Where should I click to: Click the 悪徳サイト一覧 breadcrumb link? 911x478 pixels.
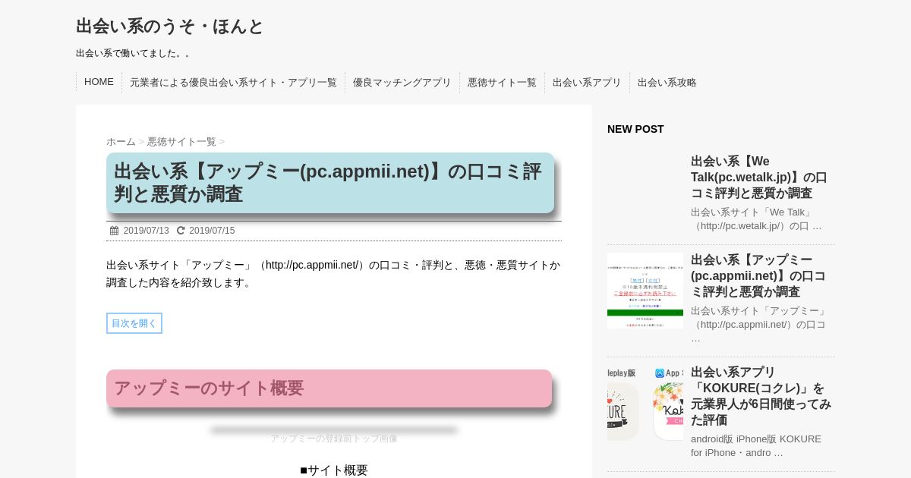pos(181,141)
